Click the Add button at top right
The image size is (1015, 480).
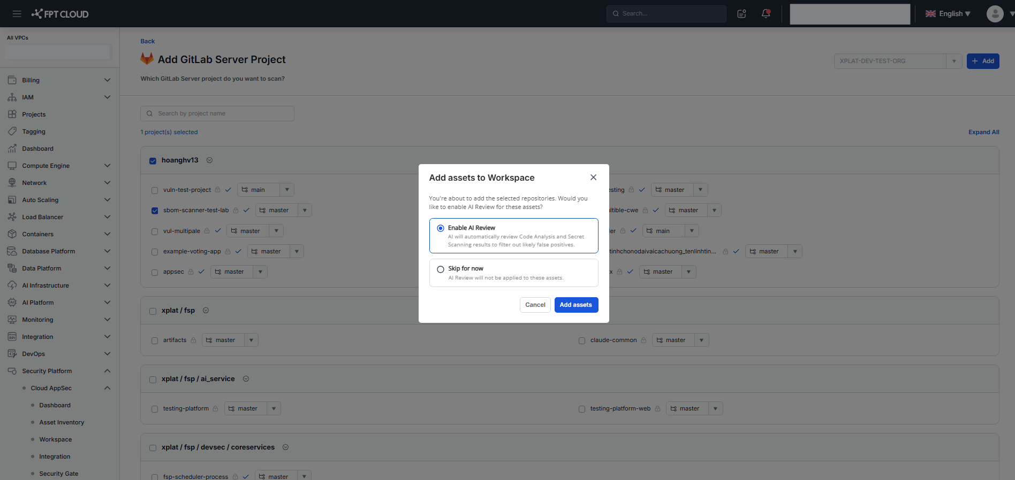[x=983, y=61]
